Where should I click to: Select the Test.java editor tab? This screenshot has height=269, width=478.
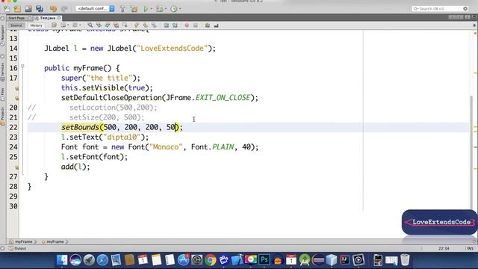[48, 18]
